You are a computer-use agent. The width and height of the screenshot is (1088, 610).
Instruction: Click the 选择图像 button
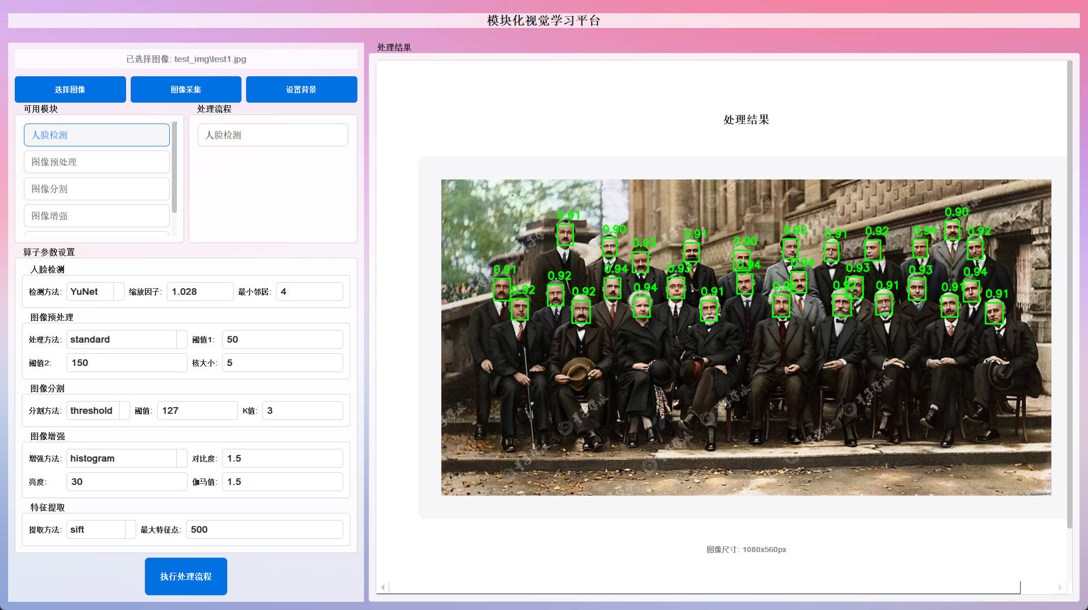[70, 89]
